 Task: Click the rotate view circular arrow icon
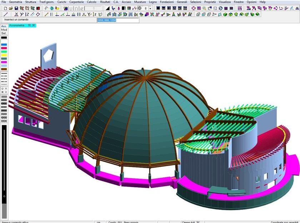tap(220, 8)
